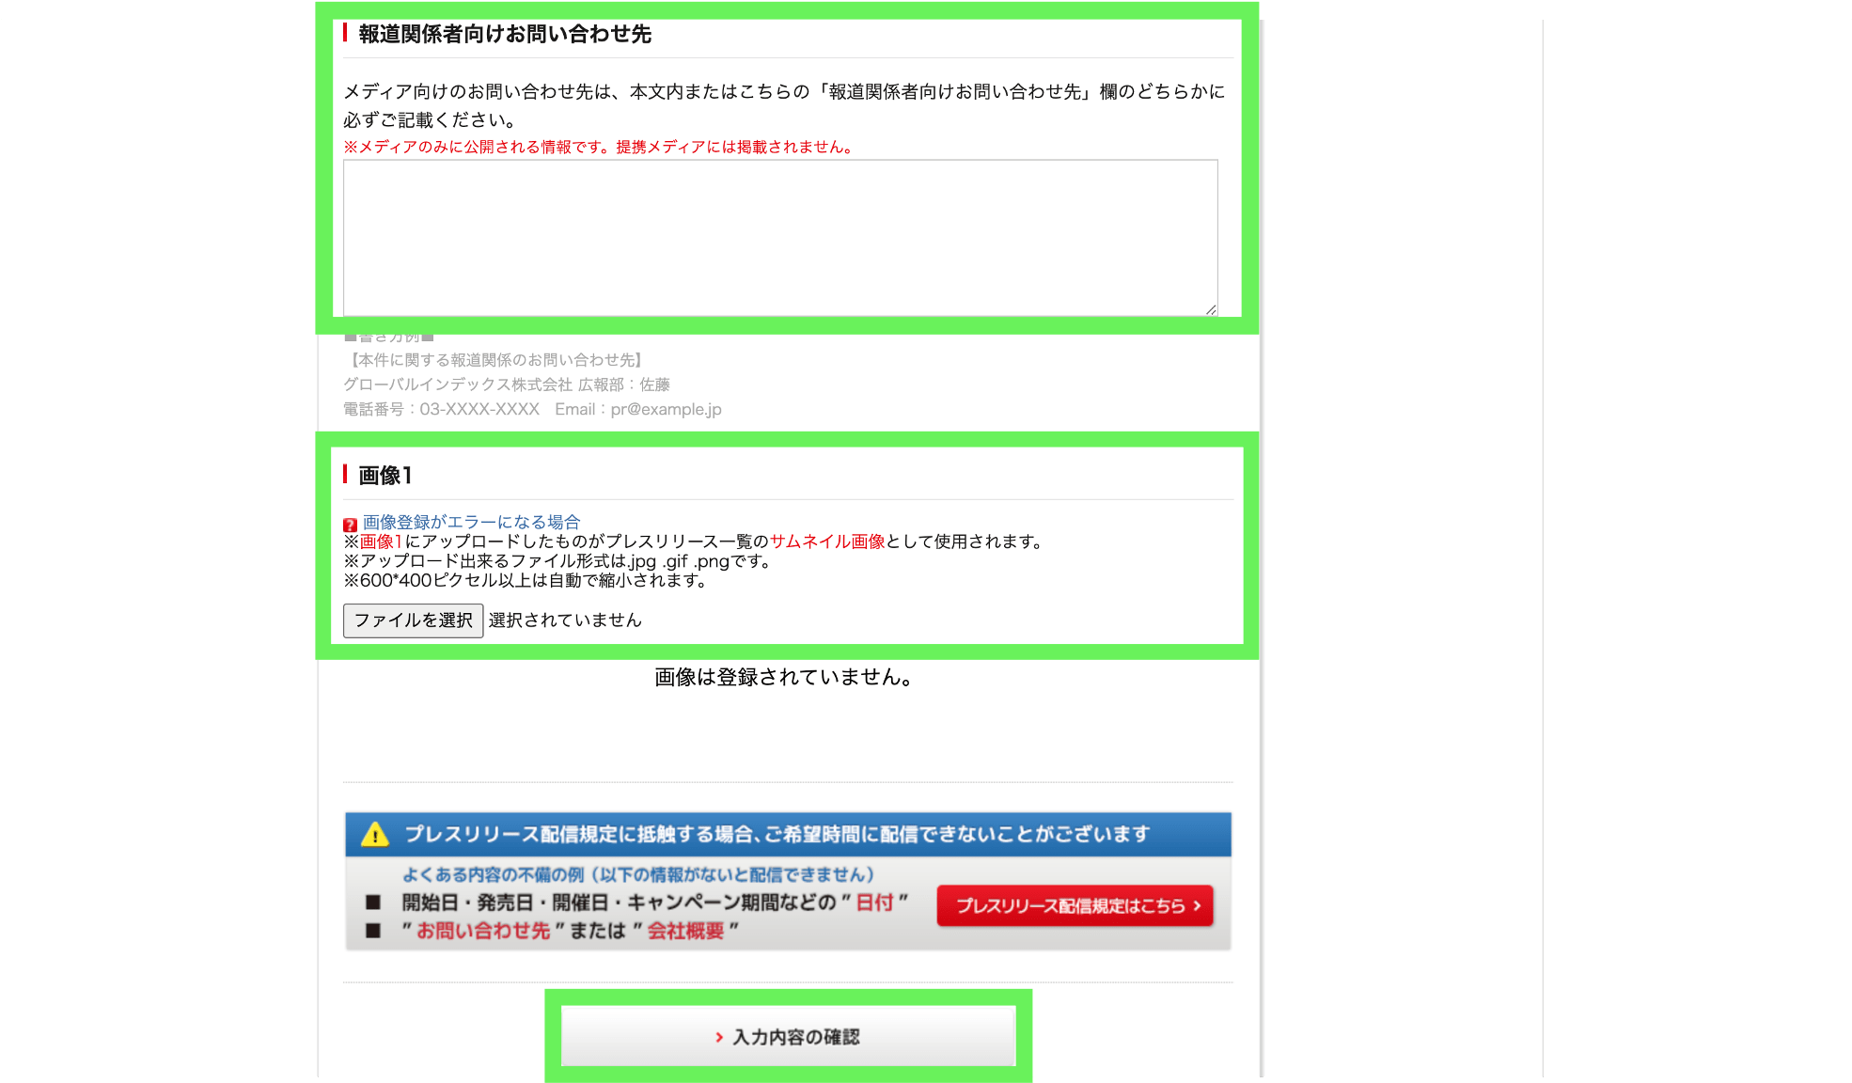The width and height of the screenshot is (1852, 1083).
Task: Open the 画像登録がエラーになる場合 help link
Action: [x=471, y=522]
